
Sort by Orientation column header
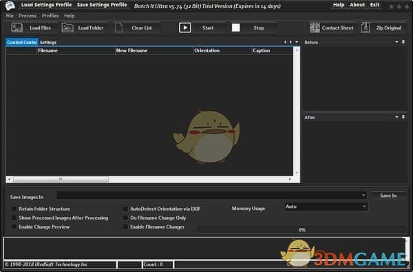point(222,50)
